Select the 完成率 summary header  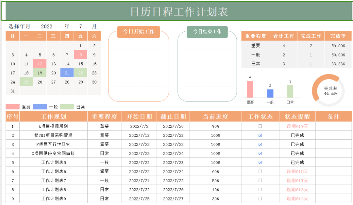[338, 36]
